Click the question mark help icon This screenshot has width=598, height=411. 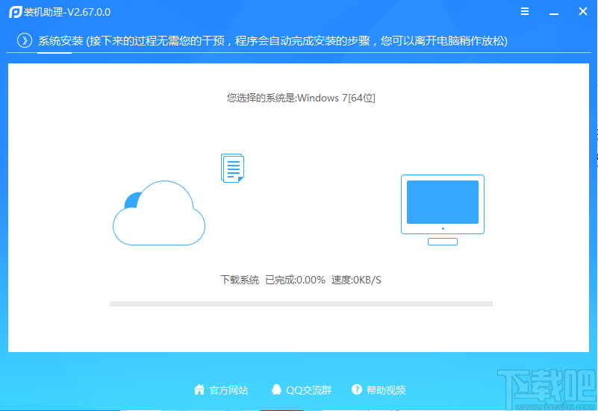point(357,389)
